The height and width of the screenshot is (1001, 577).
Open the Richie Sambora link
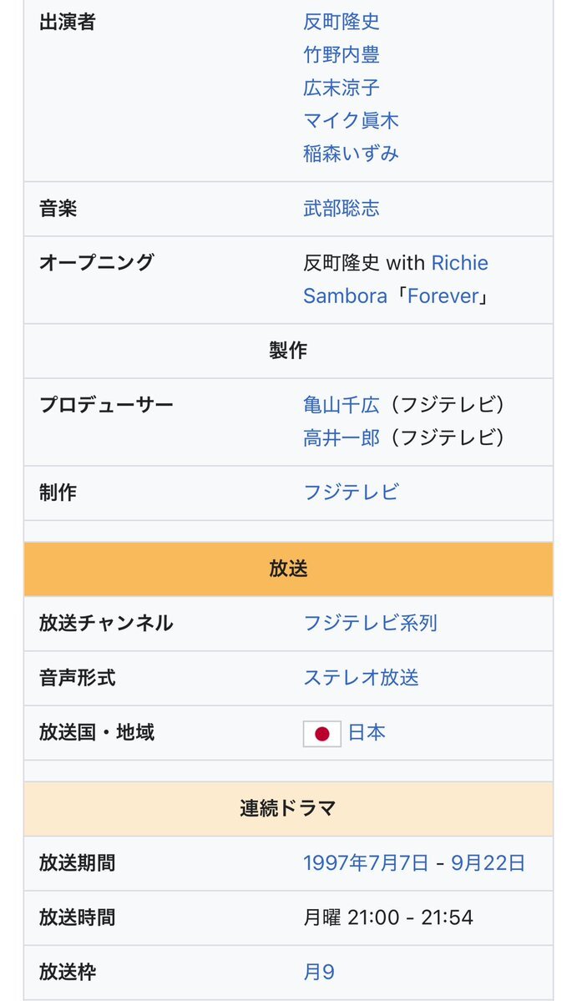click(x=396, y=279)
